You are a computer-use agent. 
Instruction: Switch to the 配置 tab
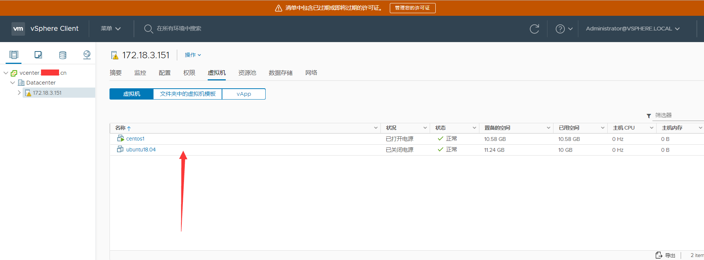tap(164, 73)
